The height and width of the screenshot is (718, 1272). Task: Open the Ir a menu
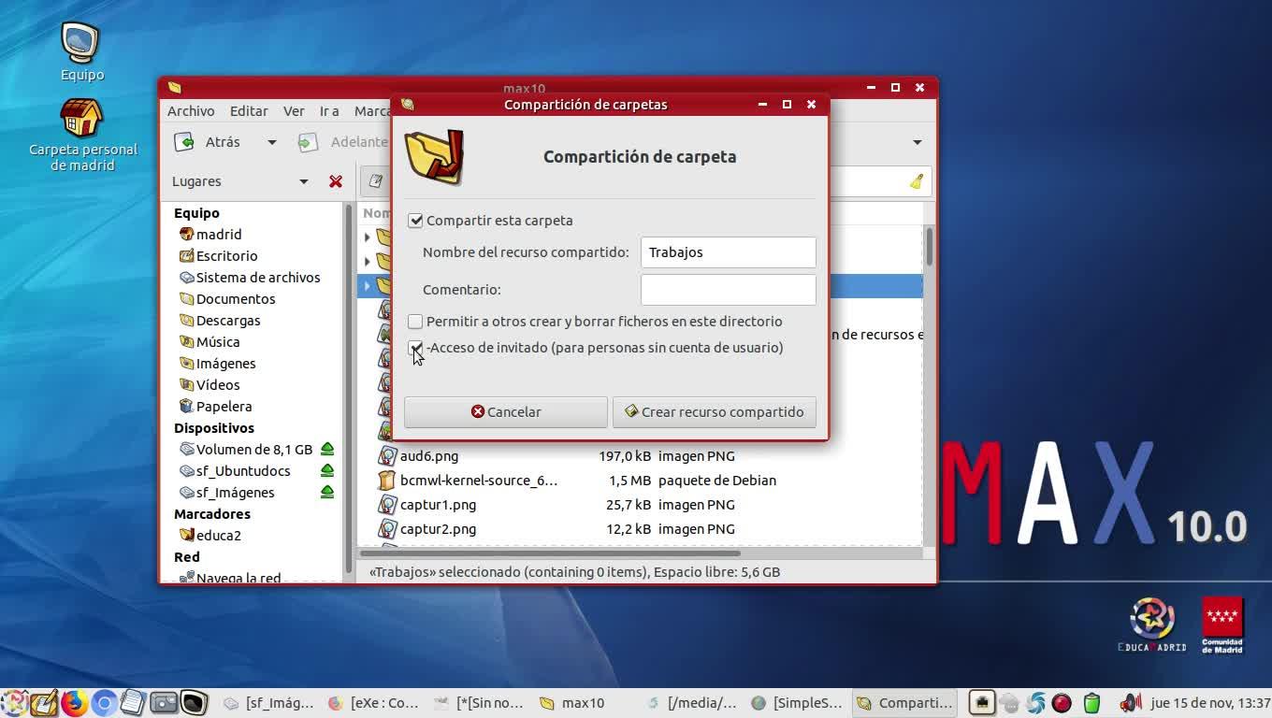pyautogui.click(x=329, y=111)
